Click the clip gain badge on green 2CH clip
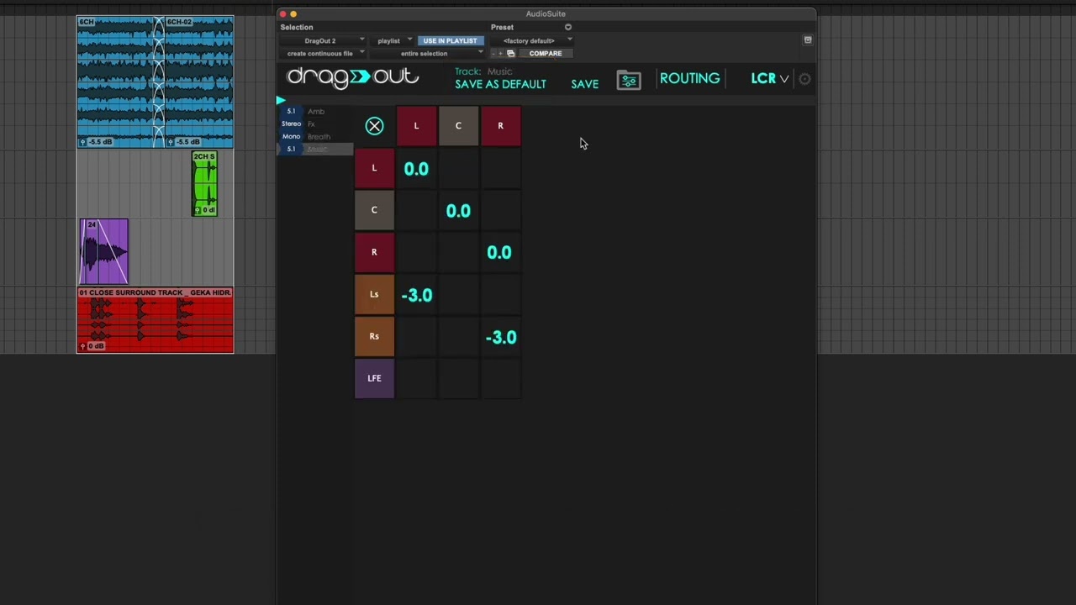 pos(206,210)
